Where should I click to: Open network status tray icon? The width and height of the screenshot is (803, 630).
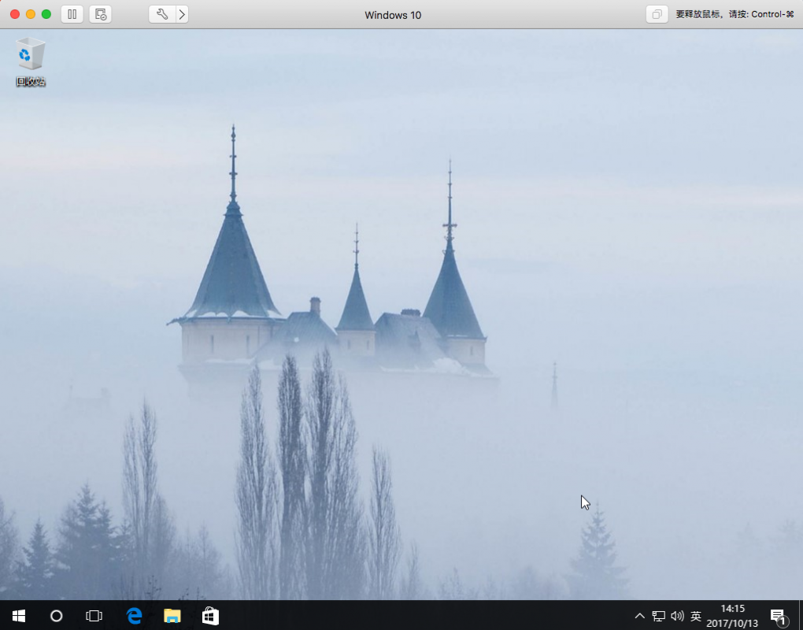[x=659, y=616]
